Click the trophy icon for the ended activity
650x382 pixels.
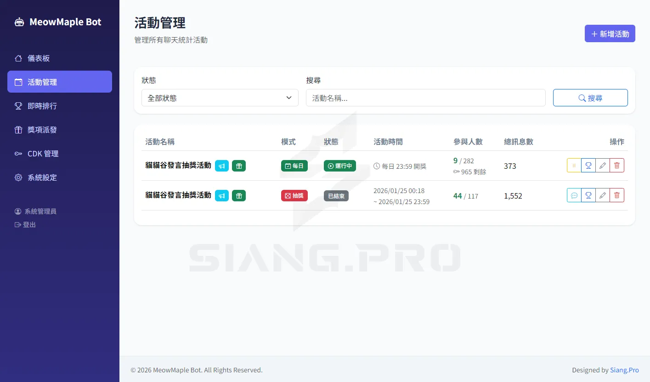click(588, 195)
